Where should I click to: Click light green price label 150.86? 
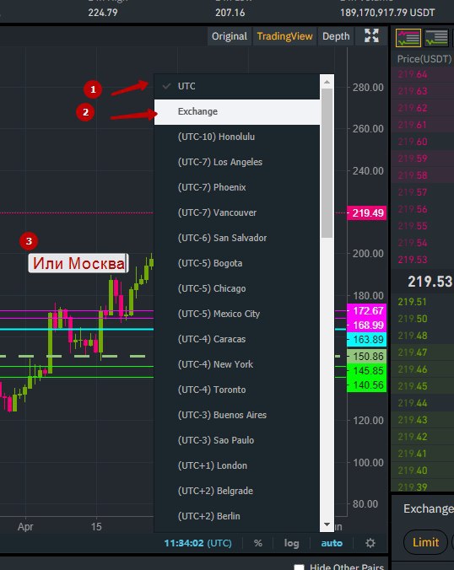pyautogui.click(x=367, y=356)
